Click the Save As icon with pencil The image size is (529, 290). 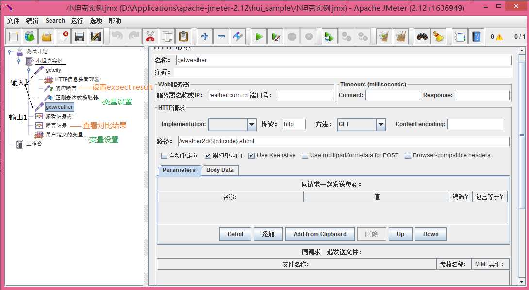[96, 36]
